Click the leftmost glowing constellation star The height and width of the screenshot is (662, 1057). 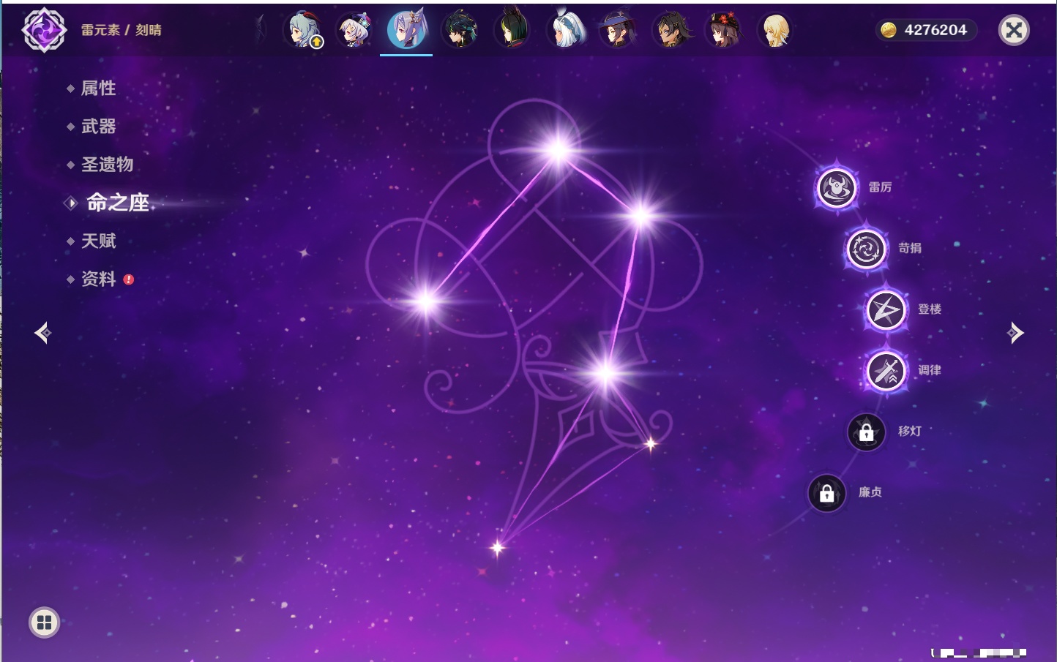(425, 301)
